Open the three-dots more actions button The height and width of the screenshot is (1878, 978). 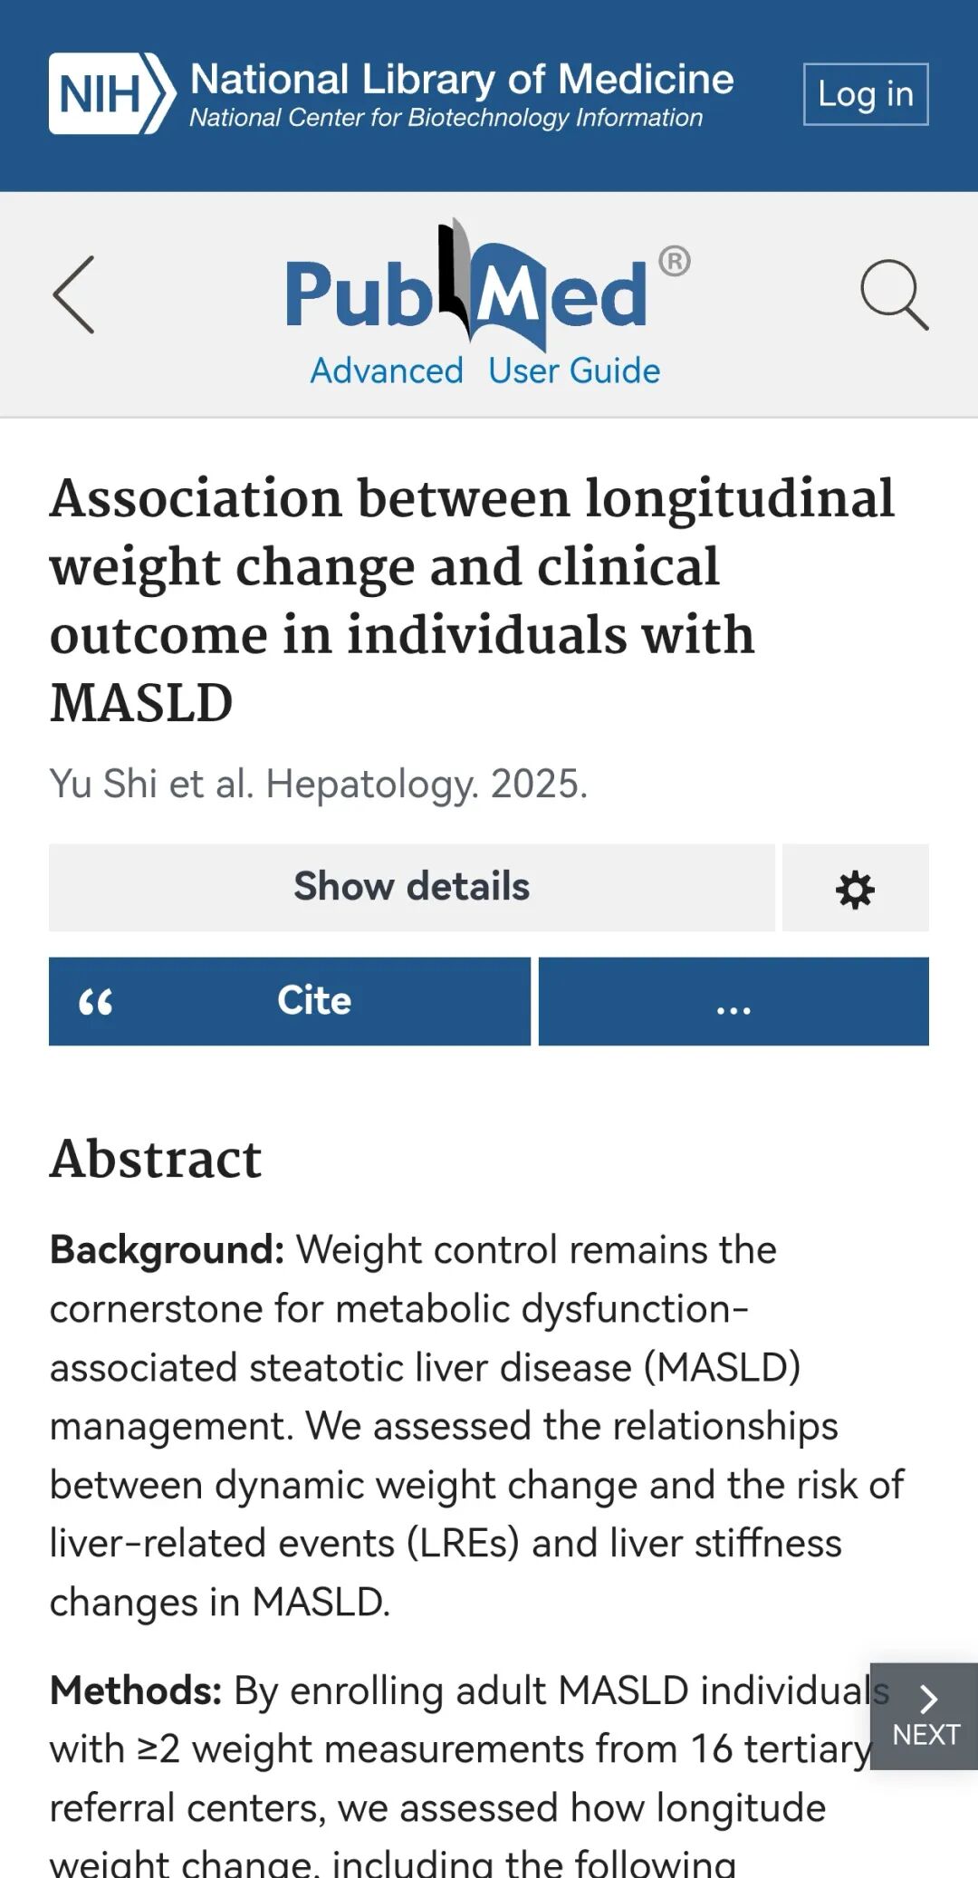pos(733,1002)
